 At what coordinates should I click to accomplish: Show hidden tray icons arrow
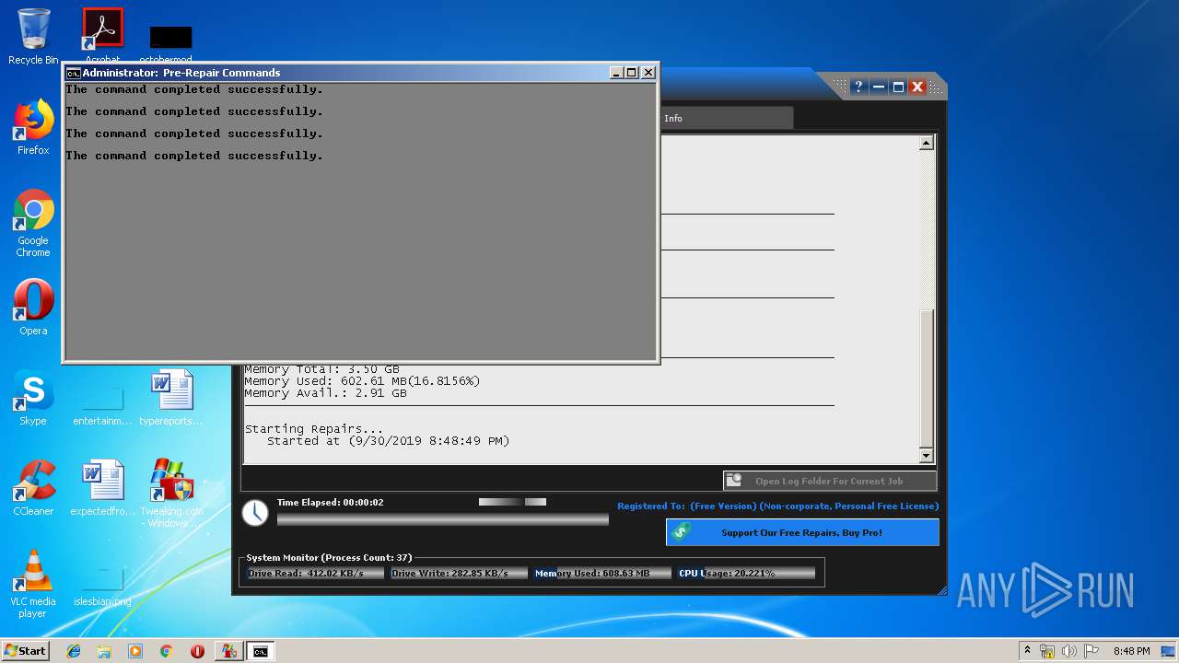tap(1027, 650)
